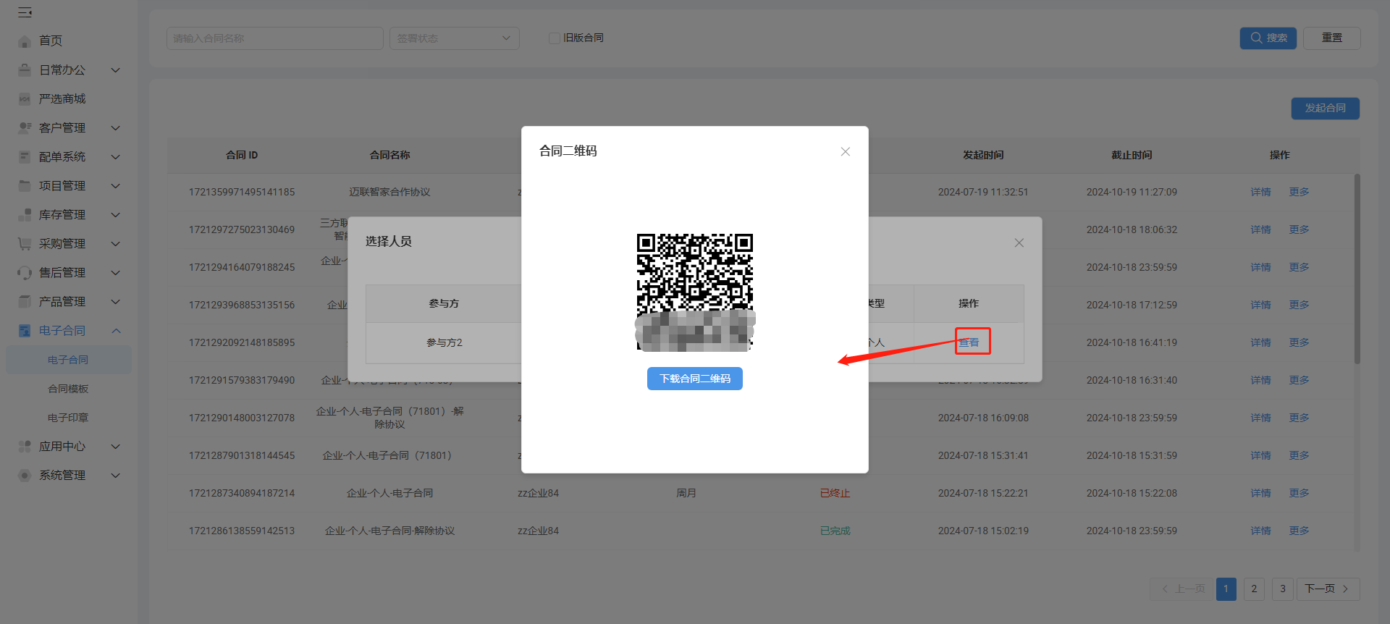Toggle the sidebar collapse hamburger icon

[x=25, y=12]
